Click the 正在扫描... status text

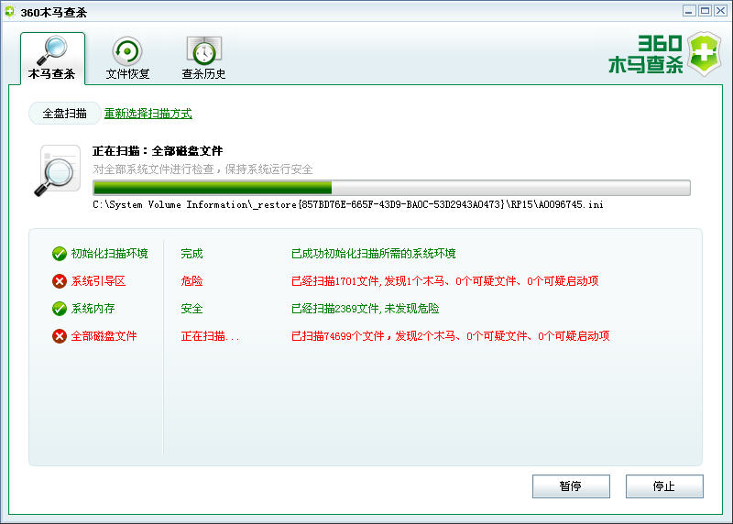211,336
